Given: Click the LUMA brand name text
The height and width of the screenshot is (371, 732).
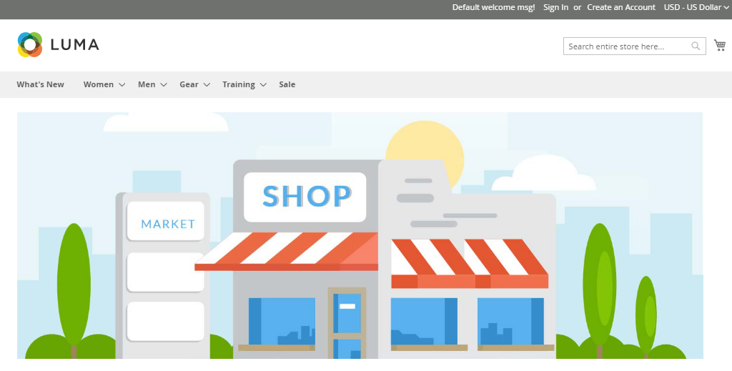Looking at the screenshot, I should click(x=74, y=45).
